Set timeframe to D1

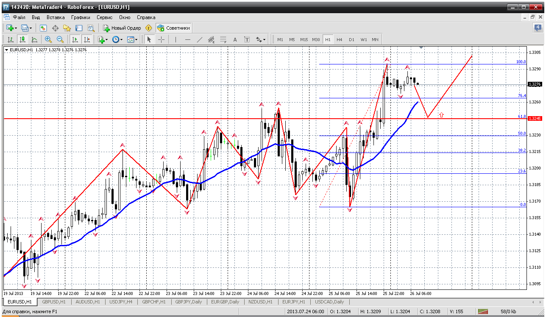(351, 39)
